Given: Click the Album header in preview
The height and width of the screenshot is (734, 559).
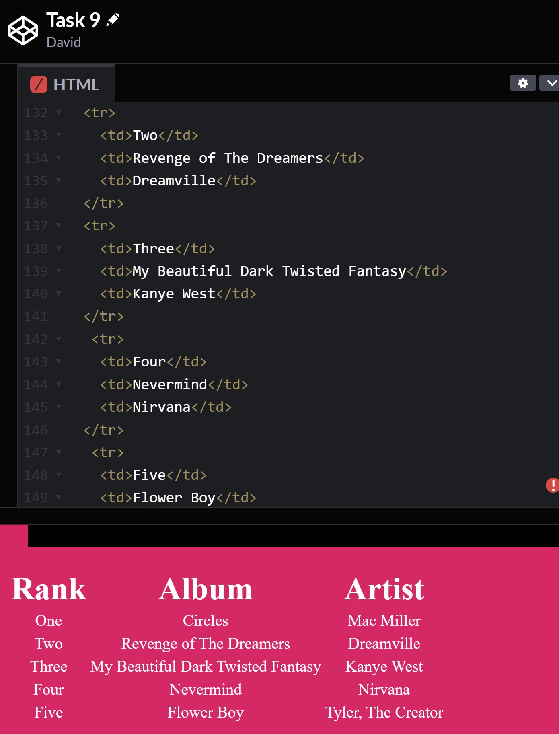Looking at the screenshot, I should [206, 589].
